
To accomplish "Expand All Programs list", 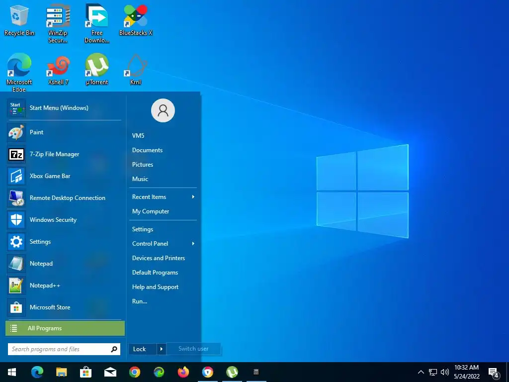I will (x=65, y=328).
